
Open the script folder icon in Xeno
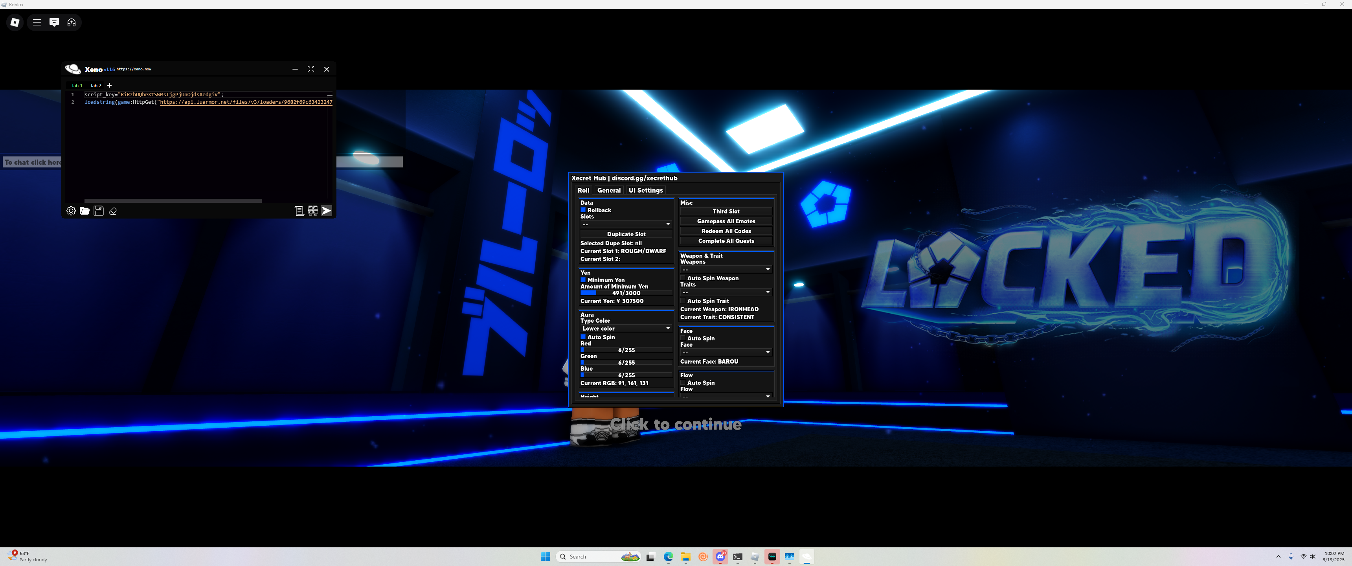coord(84,211)
